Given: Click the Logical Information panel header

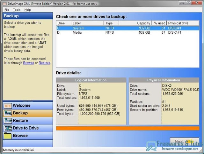Looking at the screenshot, I should pyautogui.click(x=91, y=80).
